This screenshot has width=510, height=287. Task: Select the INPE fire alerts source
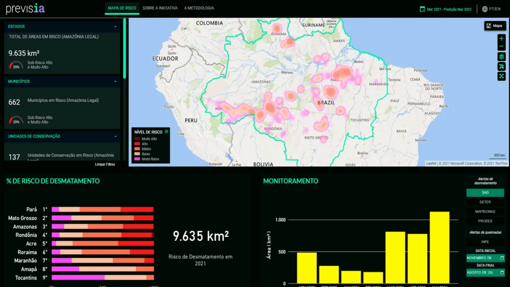(x=485, y=242)
